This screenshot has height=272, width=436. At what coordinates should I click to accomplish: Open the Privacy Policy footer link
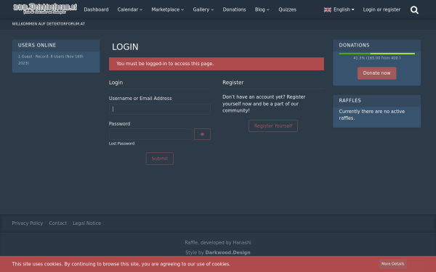tap(28, 223)
